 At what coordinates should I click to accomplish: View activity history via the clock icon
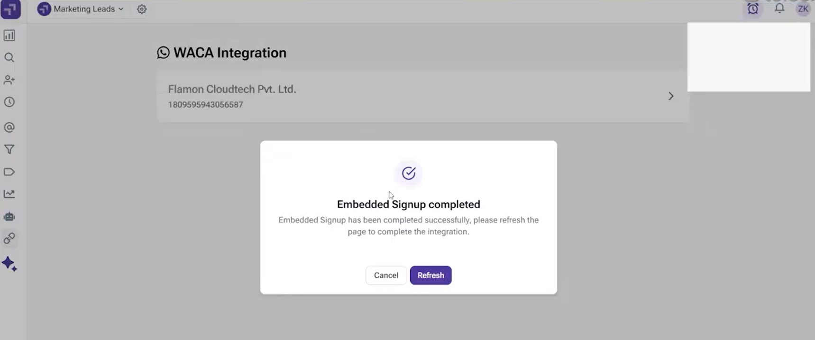click(x=9, y=102)
